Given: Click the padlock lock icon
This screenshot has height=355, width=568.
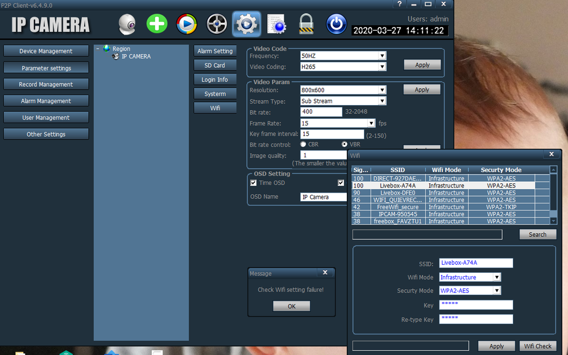Looking at the screenshot, I should (x=306, y=24).
